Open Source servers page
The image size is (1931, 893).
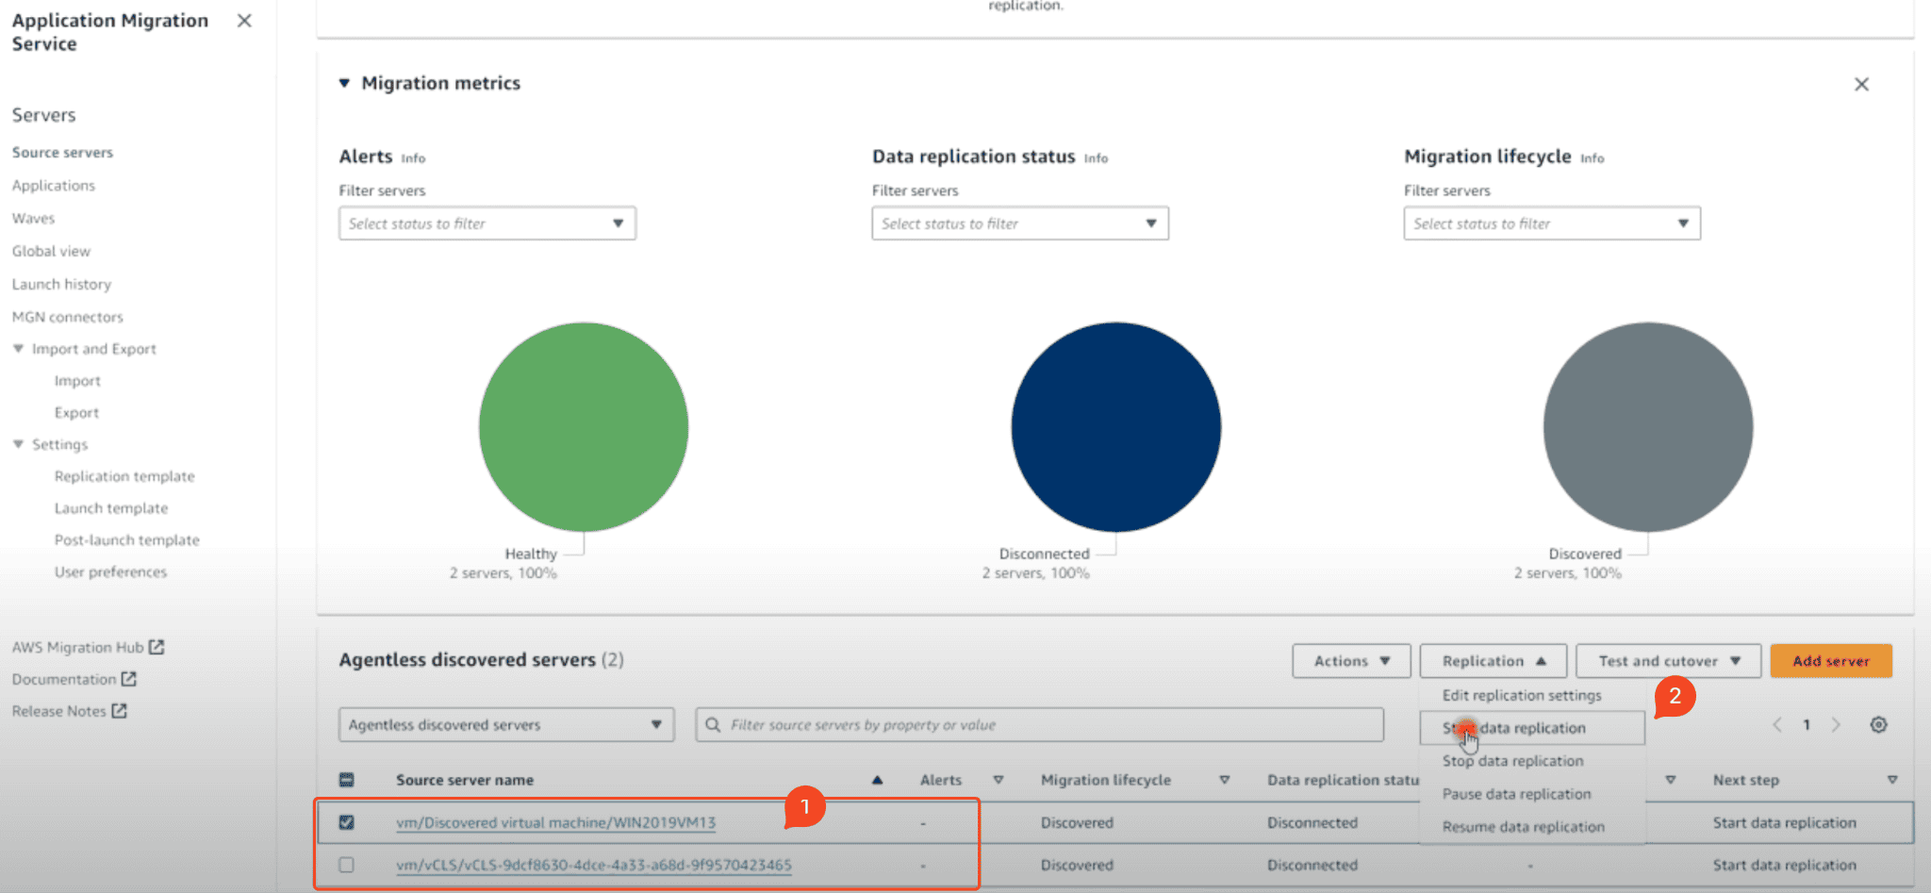(x=62, y=152)
